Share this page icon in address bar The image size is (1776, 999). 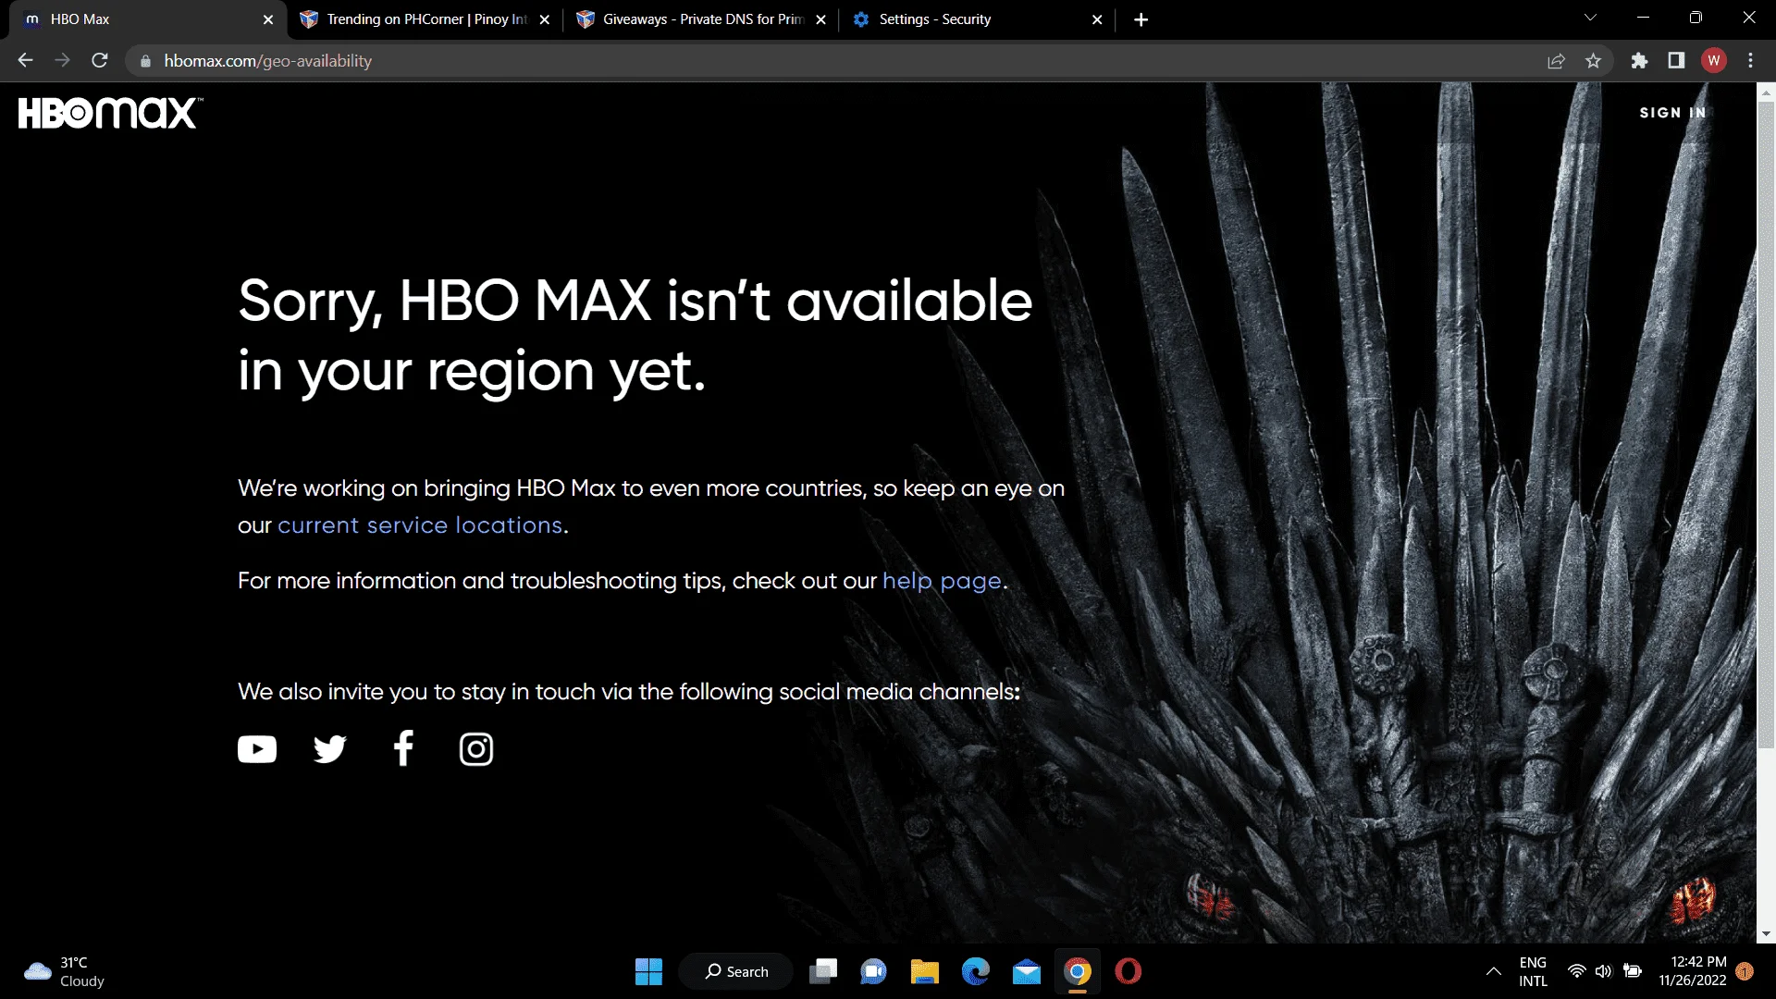(x=1556, y=61)
